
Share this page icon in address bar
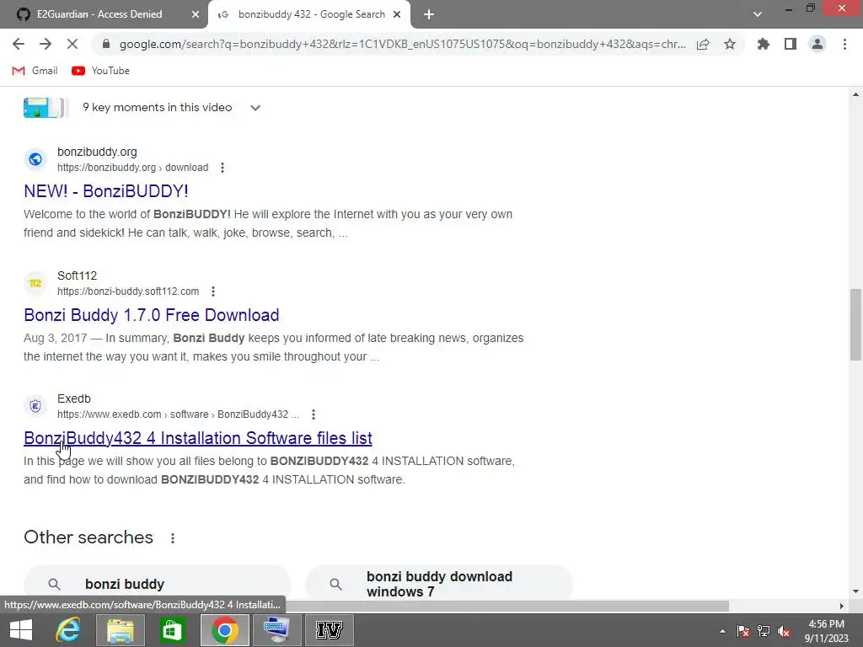point(703,44)
